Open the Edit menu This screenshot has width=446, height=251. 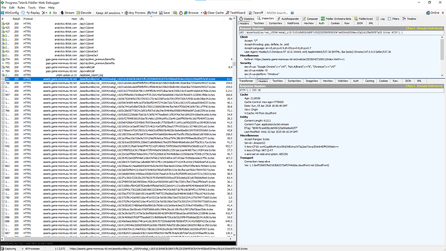(12, 8)
